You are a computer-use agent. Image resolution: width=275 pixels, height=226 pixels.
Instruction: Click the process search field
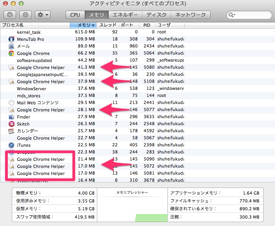pos(249,15)
